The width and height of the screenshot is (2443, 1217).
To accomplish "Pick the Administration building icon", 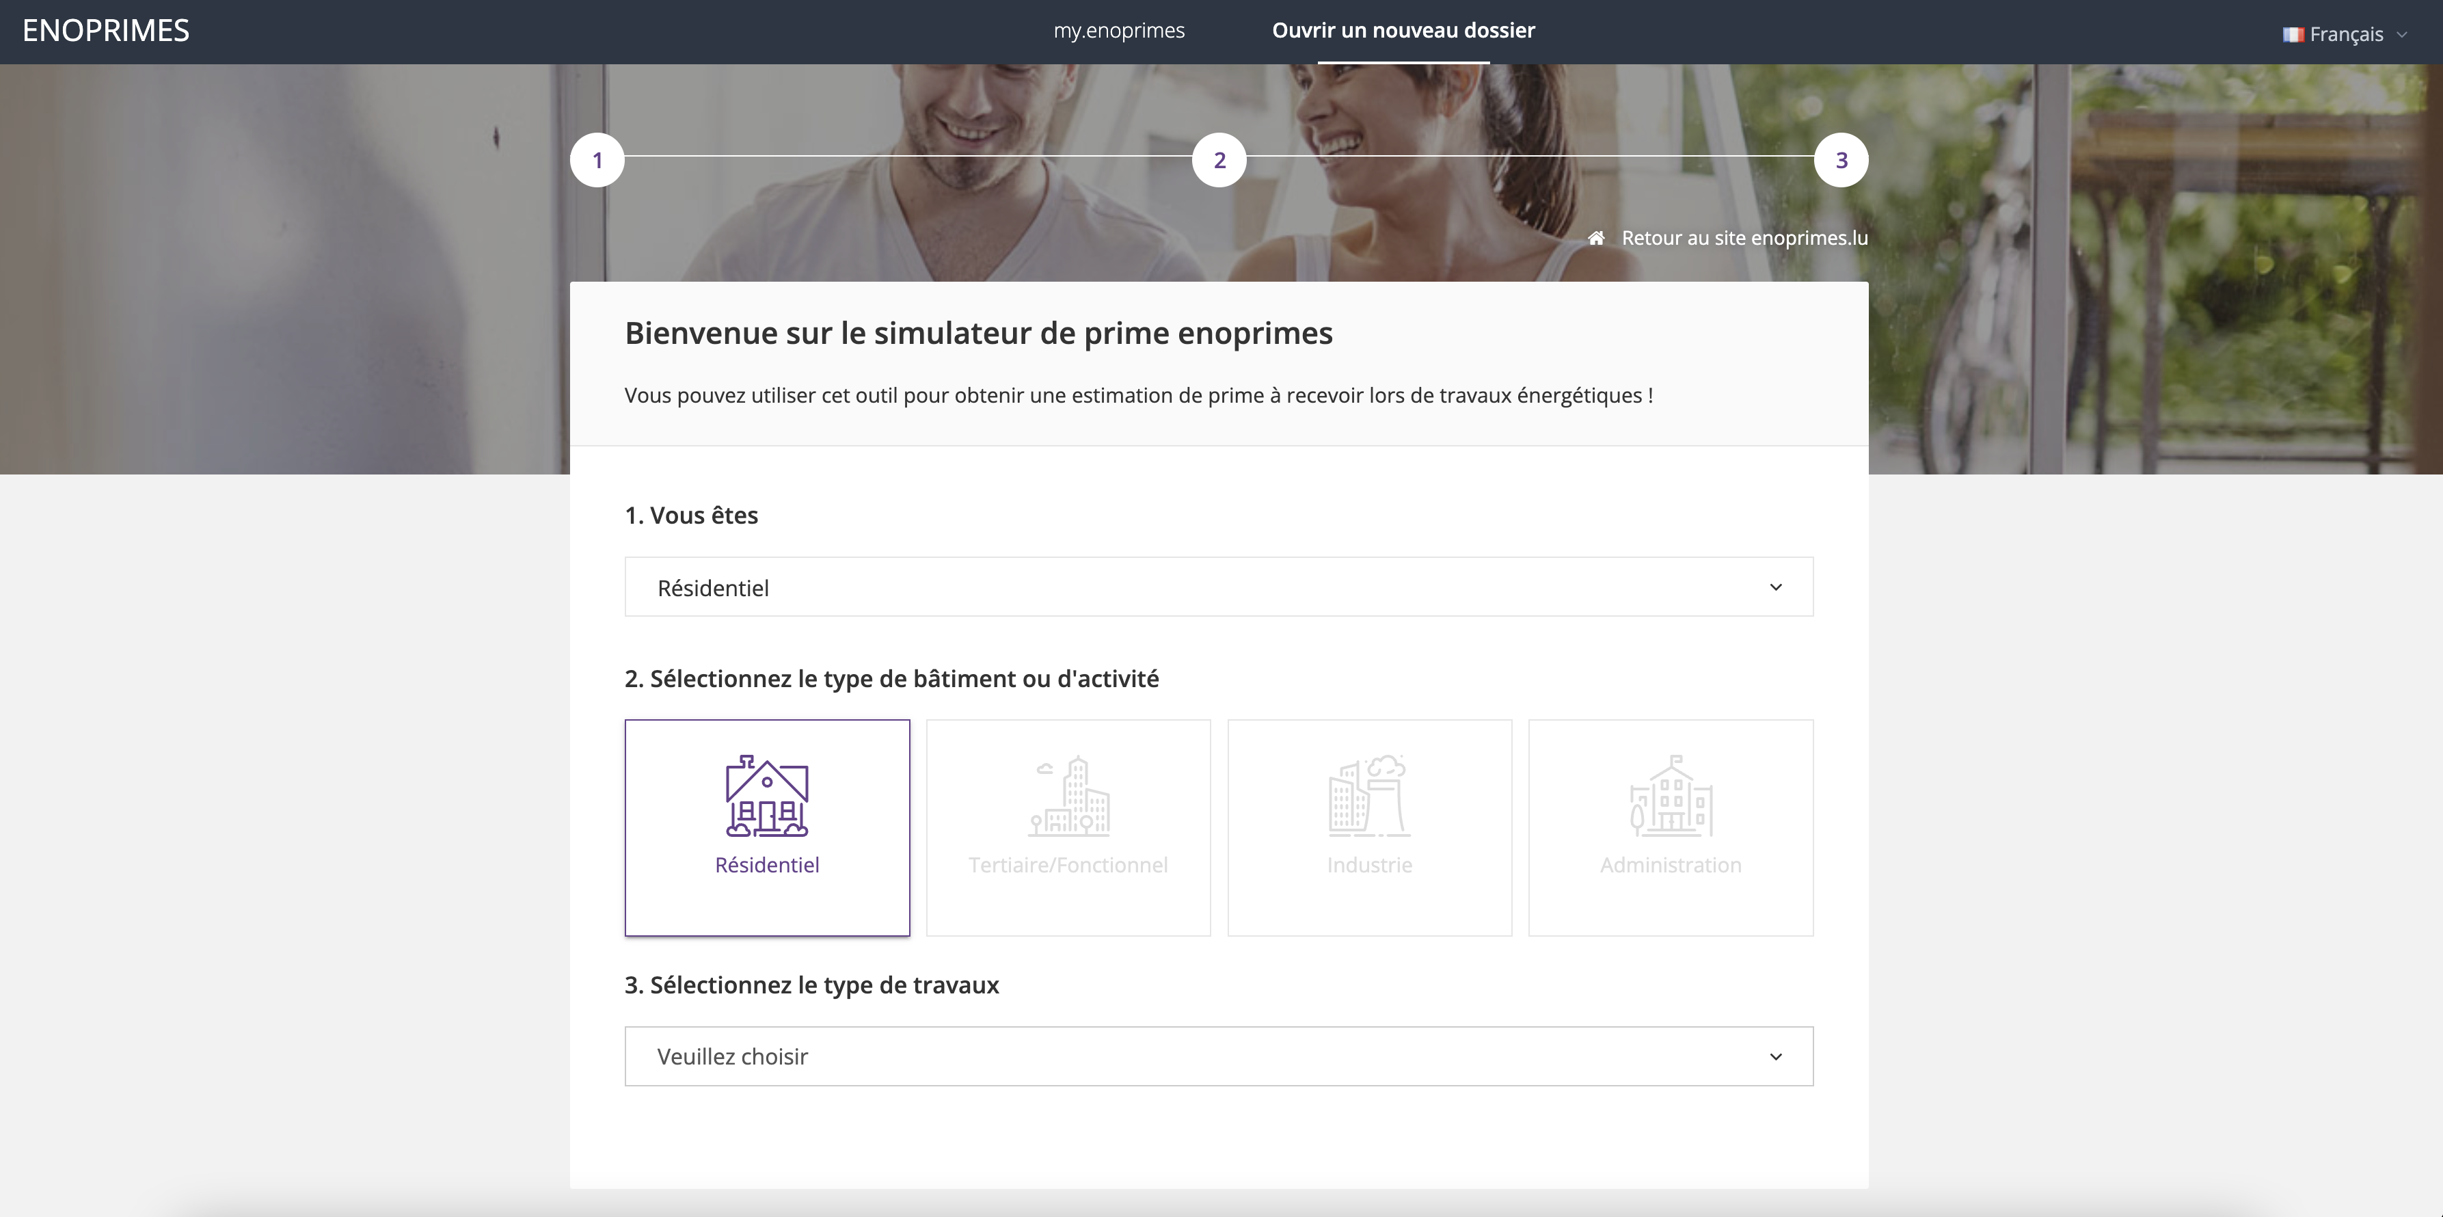I will point(1670,796).
